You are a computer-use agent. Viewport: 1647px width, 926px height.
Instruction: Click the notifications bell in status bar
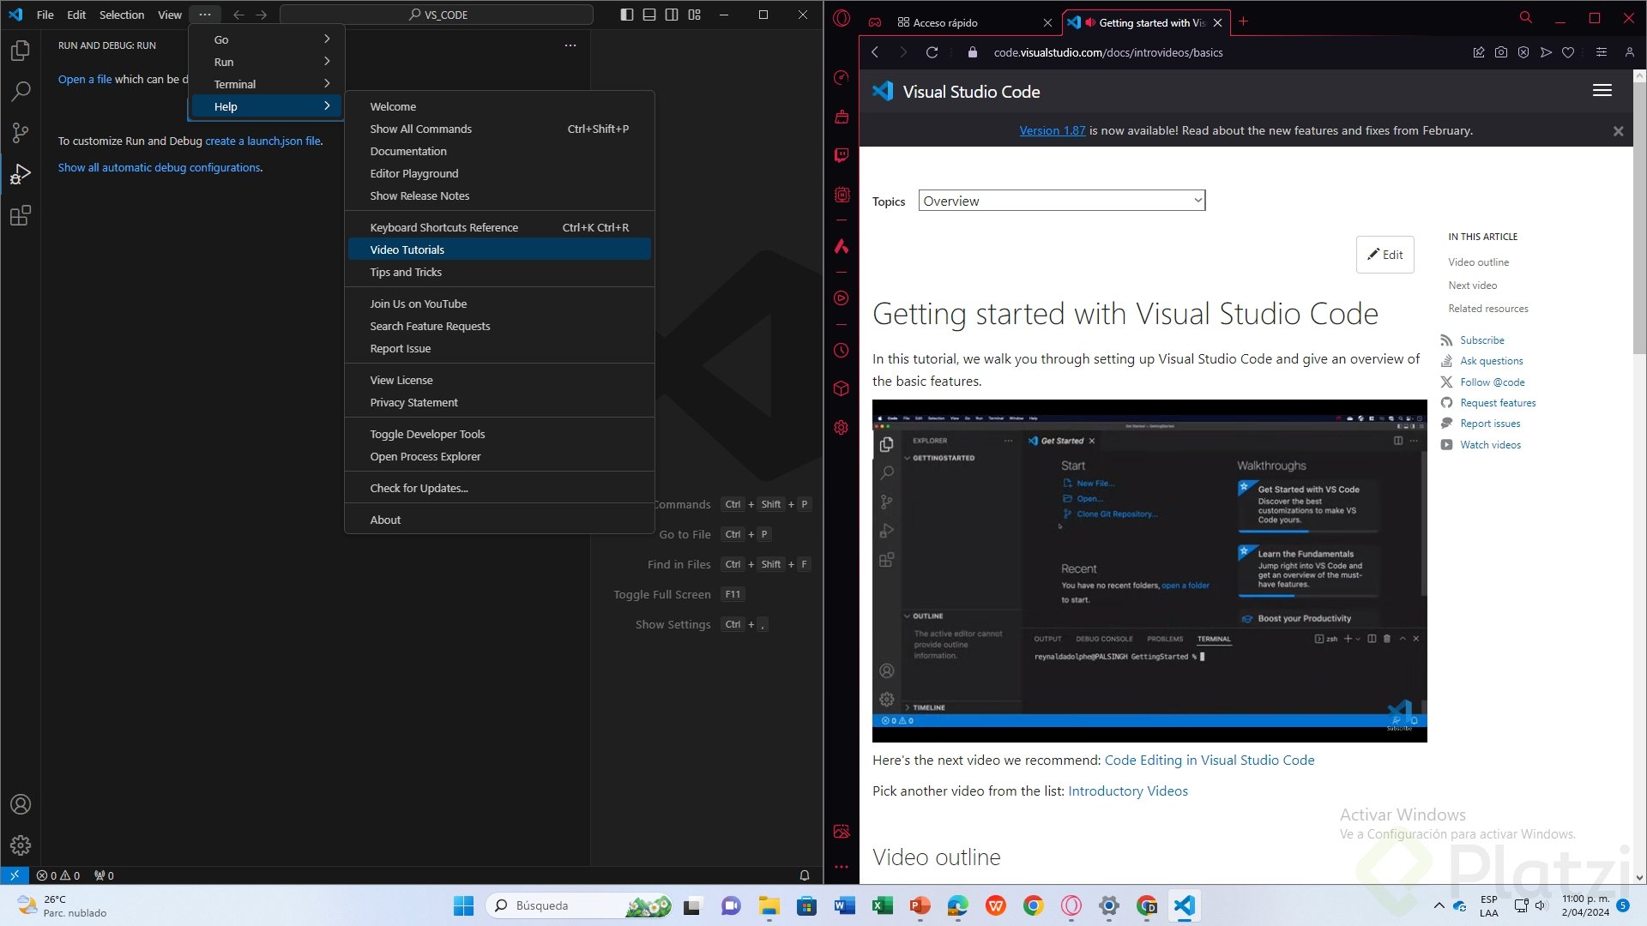pyautogui.click(x=804, y=875)
